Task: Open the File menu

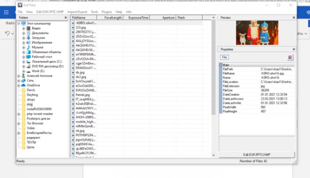Action: [20, 12]
